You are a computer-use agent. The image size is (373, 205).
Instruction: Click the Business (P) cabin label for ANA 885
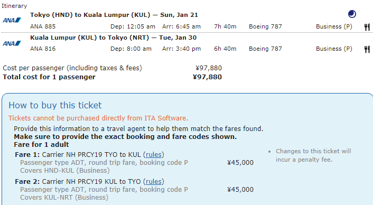coord(334,26)
